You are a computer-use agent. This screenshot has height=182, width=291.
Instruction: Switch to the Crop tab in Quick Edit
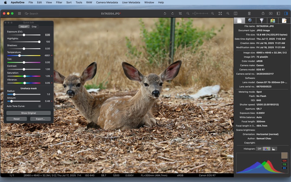(34, 27)
